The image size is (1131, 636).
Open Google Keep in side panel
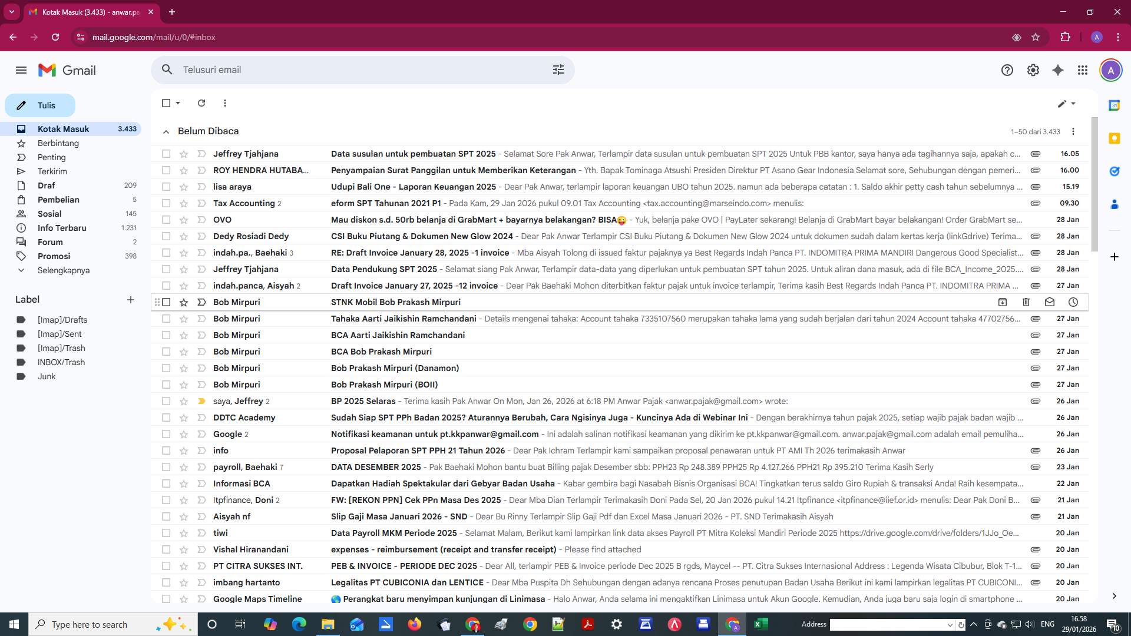click(x=1115, y=138)
